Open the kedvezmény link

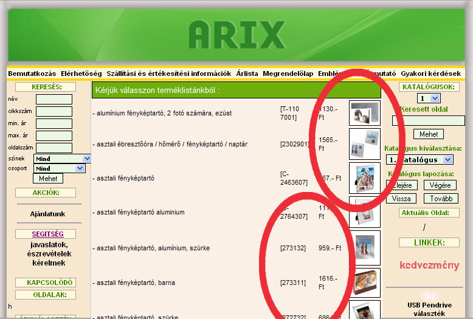[429, 265]
